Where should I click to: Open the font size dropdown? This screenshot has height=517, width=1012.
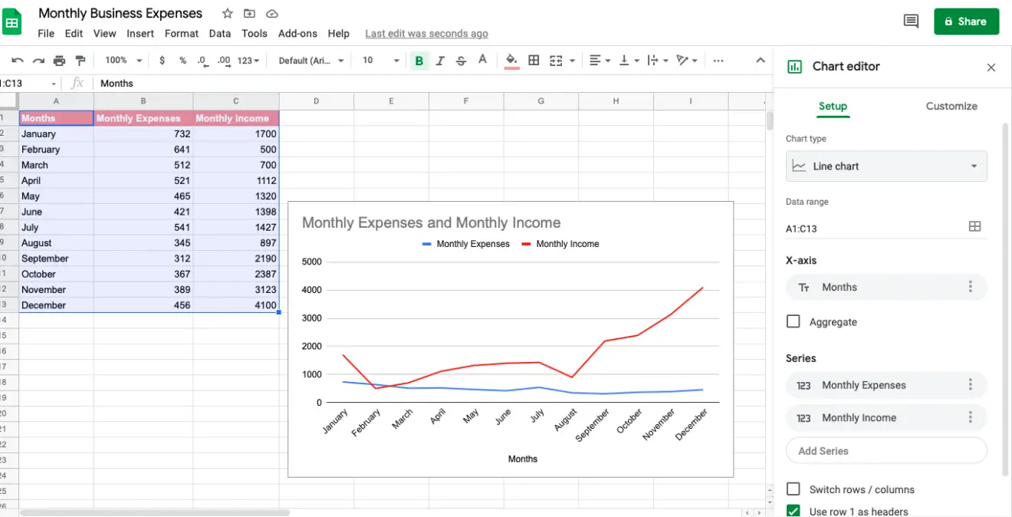379,60
